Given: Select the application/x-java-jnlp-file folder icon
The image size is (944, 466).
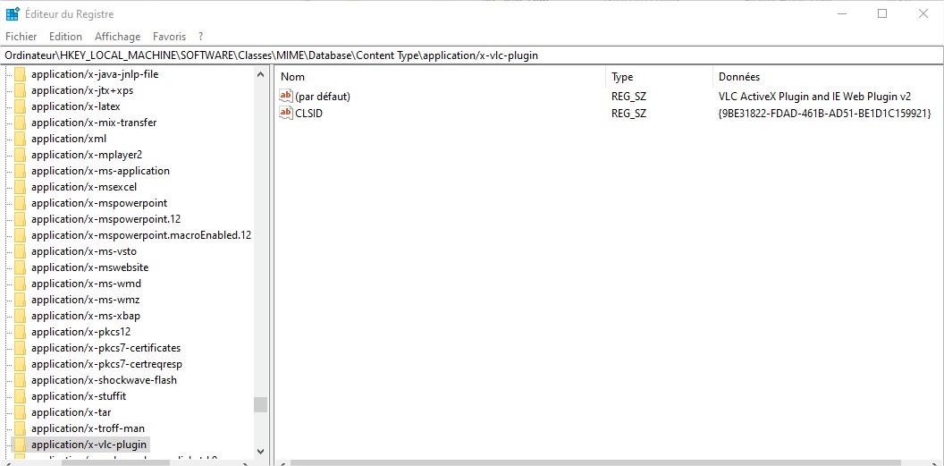Looking at the screenshot, I should click(21, 74).
